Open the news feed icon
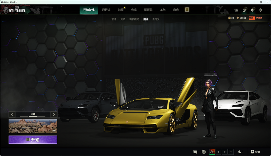 click(244, 10)
